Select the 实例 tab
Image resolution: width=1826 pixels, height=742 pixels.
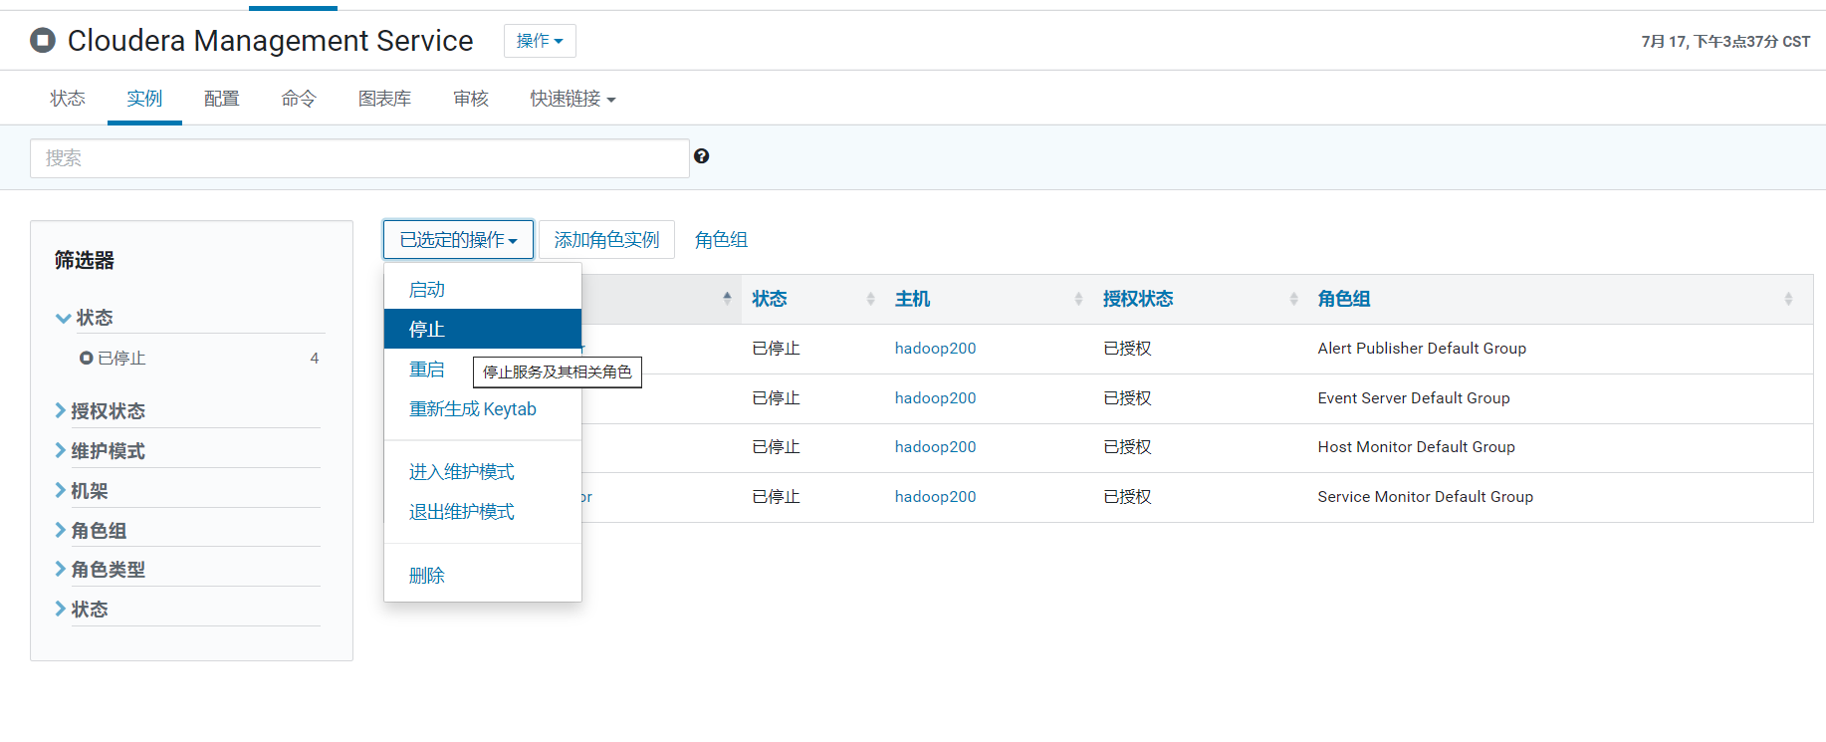(144, 99)
